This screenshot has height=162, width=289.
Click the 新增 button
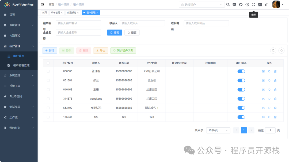tap(50, 50)
